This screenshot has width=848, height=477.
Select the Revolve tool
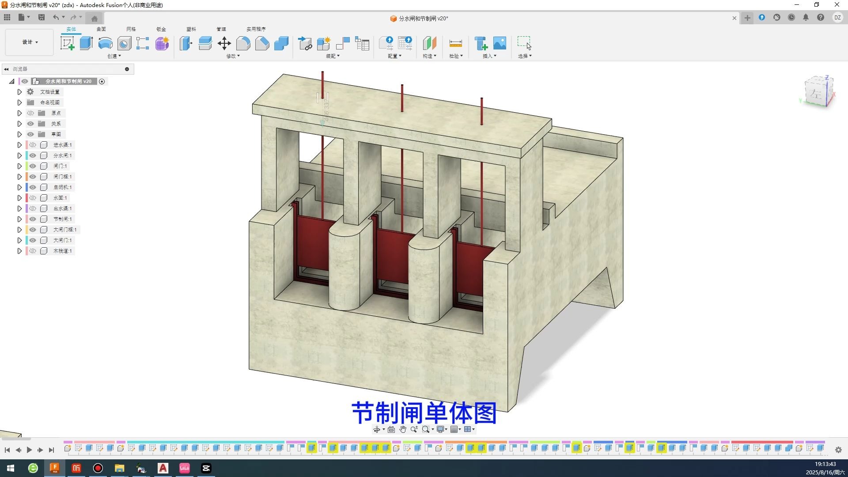pos(105,43)
